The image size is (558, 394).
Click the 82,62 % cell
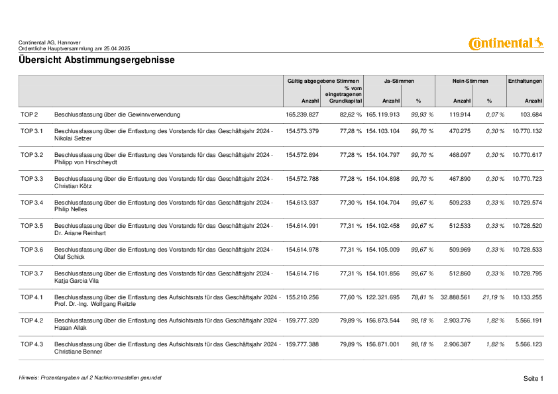click(x=351, y=115)
